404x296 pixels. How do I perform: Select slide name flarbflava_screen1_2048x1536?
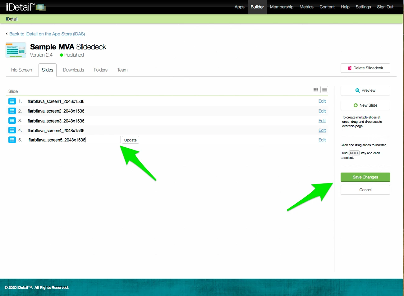click(56, 101)
